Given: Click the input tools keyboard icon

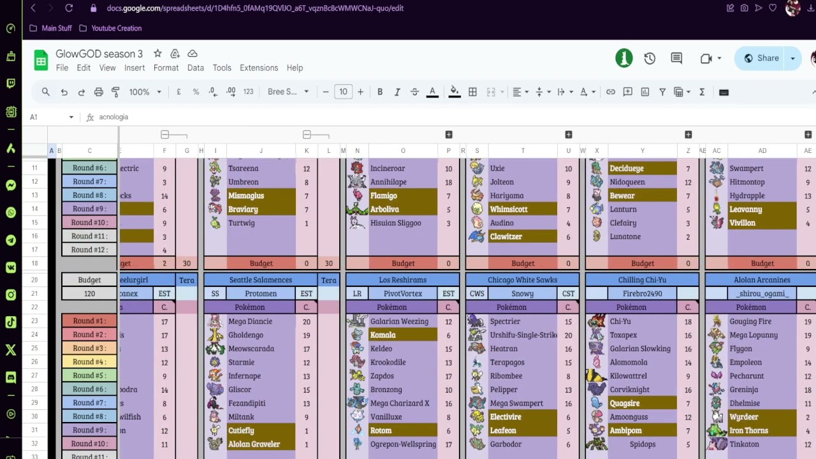Looking at the screenshot, I should (x=724, y=92).
